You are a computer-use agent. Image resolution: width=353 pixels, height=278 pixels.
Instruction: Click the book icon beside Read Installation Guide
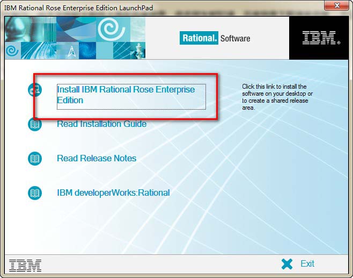click(35, 124)
